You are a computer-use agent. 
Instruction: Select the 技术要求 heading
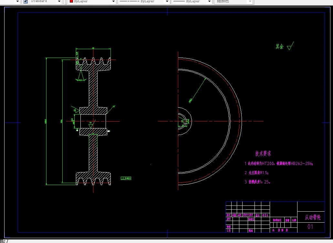(263, 153)
